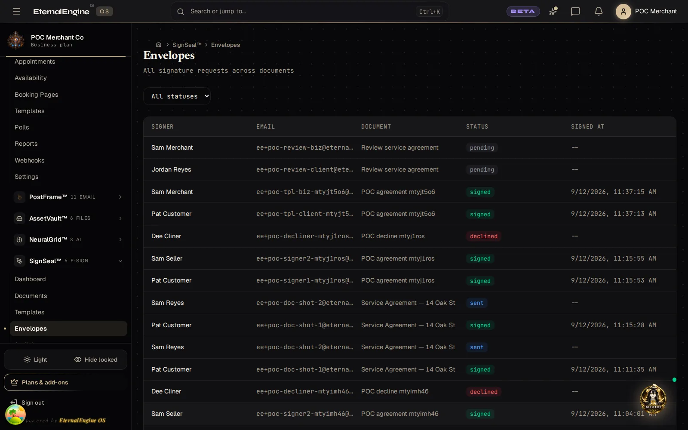Open Booking Pages in sidebar

pos(68,95)
